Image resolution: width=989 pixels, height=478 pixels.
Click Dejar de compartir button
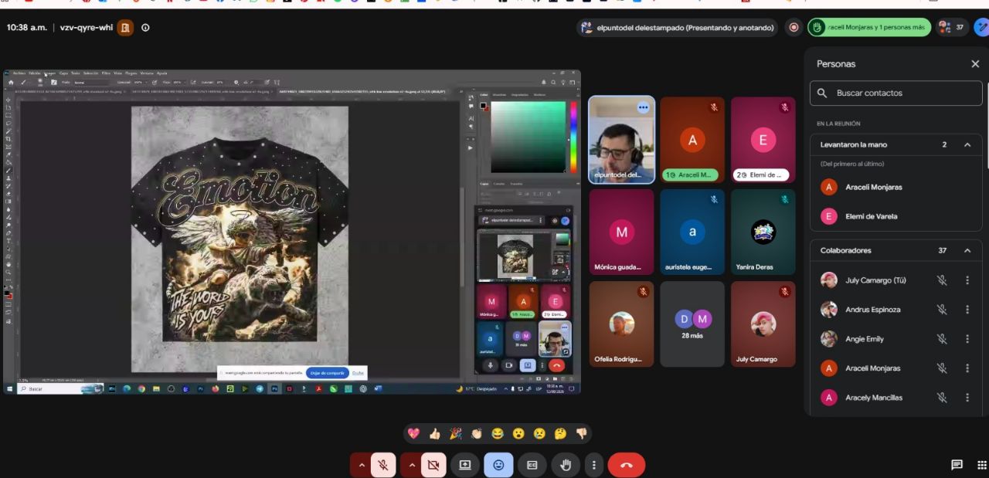point(328,373)
